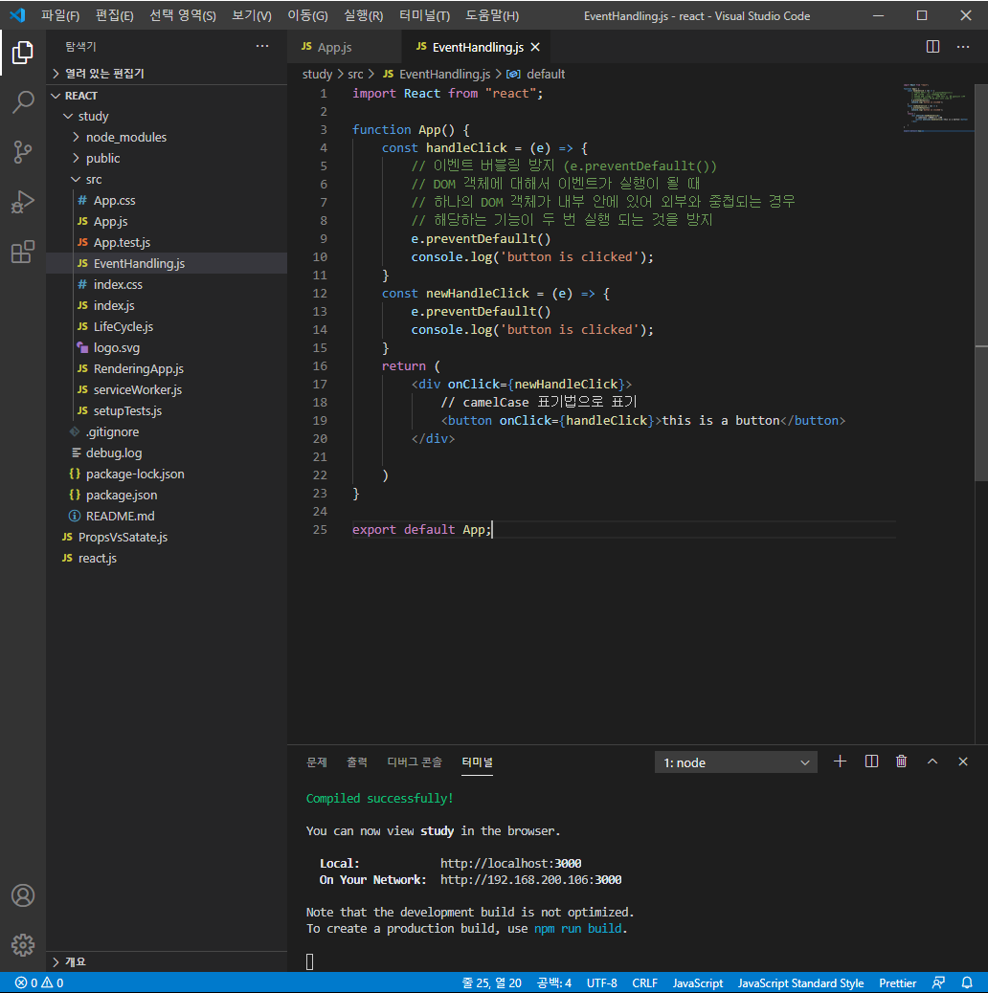
Task: Click the code minimap preview
Action: 937,108
